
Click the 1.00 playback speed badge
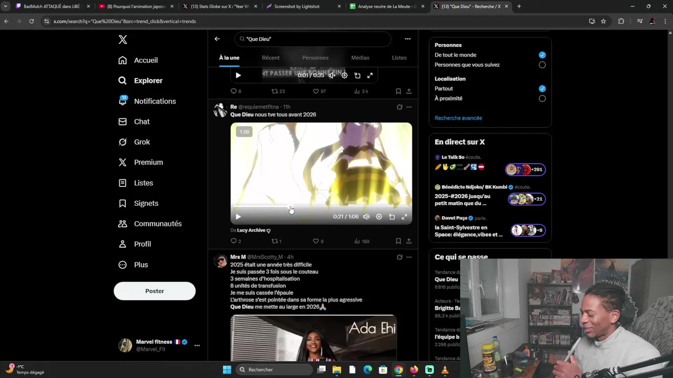coord(244,132)
